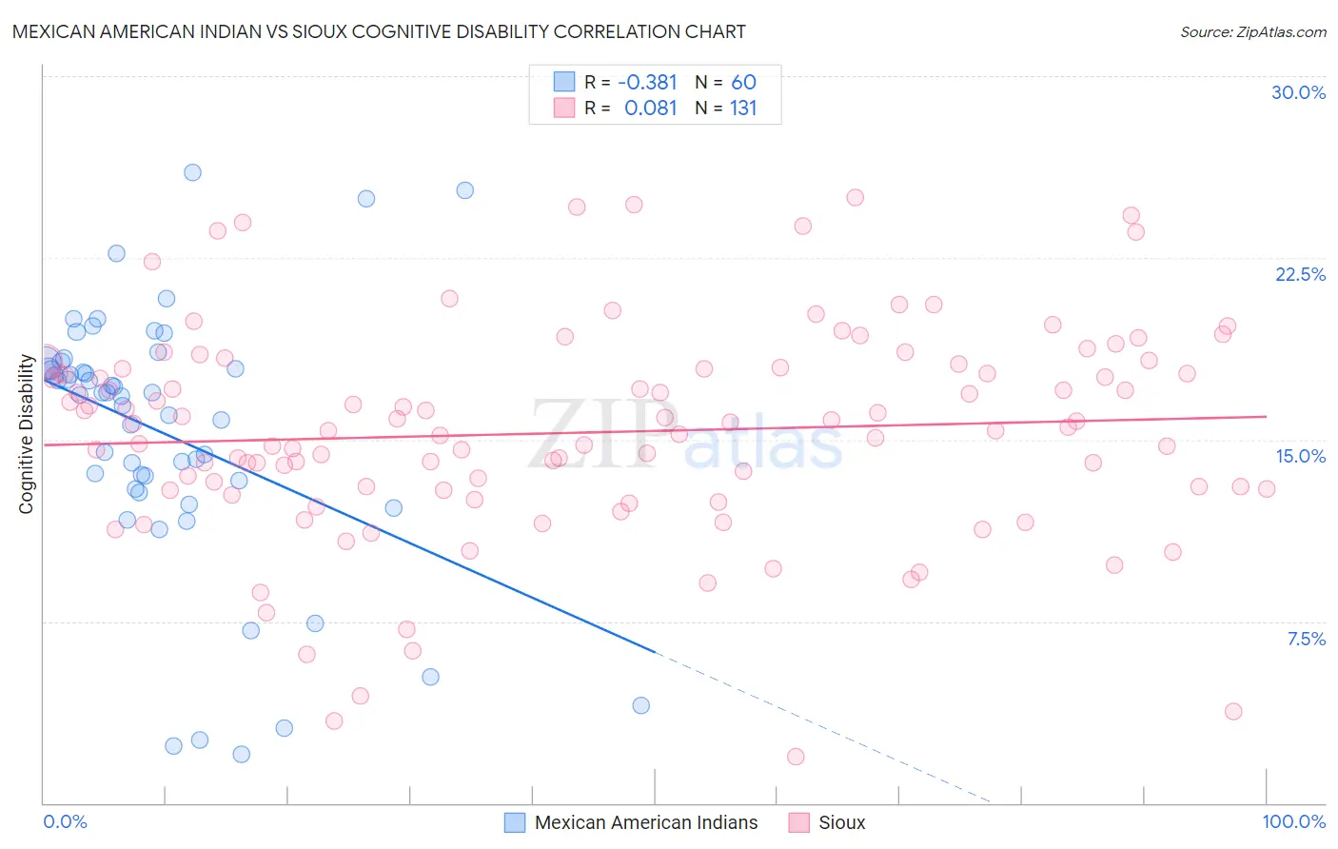Click the ZIPatlas watermark in chart center
Viewport: 1338px width, 849px height.
[685, 434]
